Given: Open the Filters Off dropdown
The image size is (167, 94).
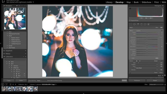Looking at the screenshot, I should click(x=156, y=84).
